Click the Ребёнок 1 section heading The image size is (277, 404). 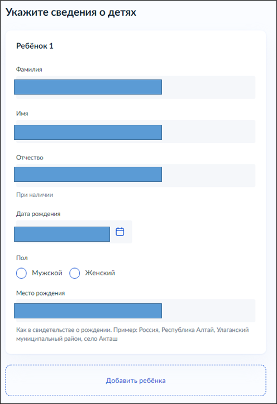(x=35, y=46)
